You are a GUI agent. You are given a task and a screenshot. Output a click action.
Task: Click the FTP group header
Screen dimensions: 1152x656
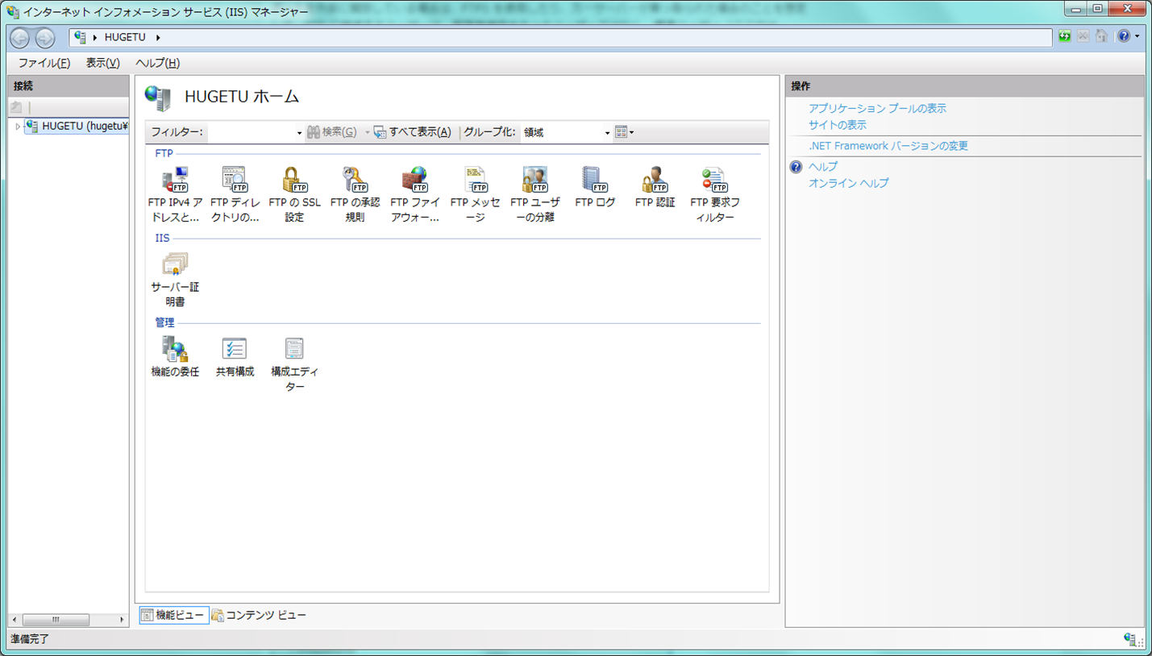coord(164,153)
